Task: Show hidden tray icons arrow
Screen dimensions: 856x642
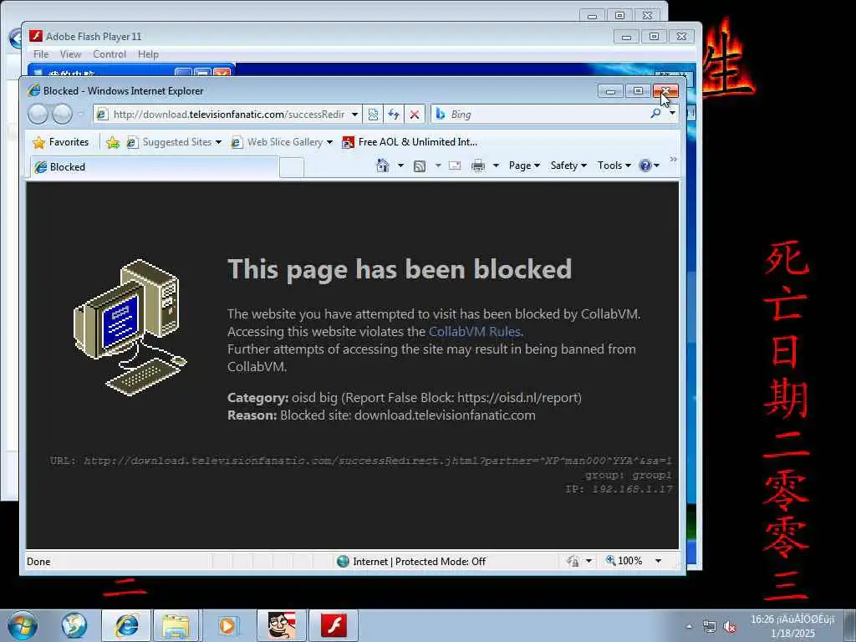Action: 689,627
